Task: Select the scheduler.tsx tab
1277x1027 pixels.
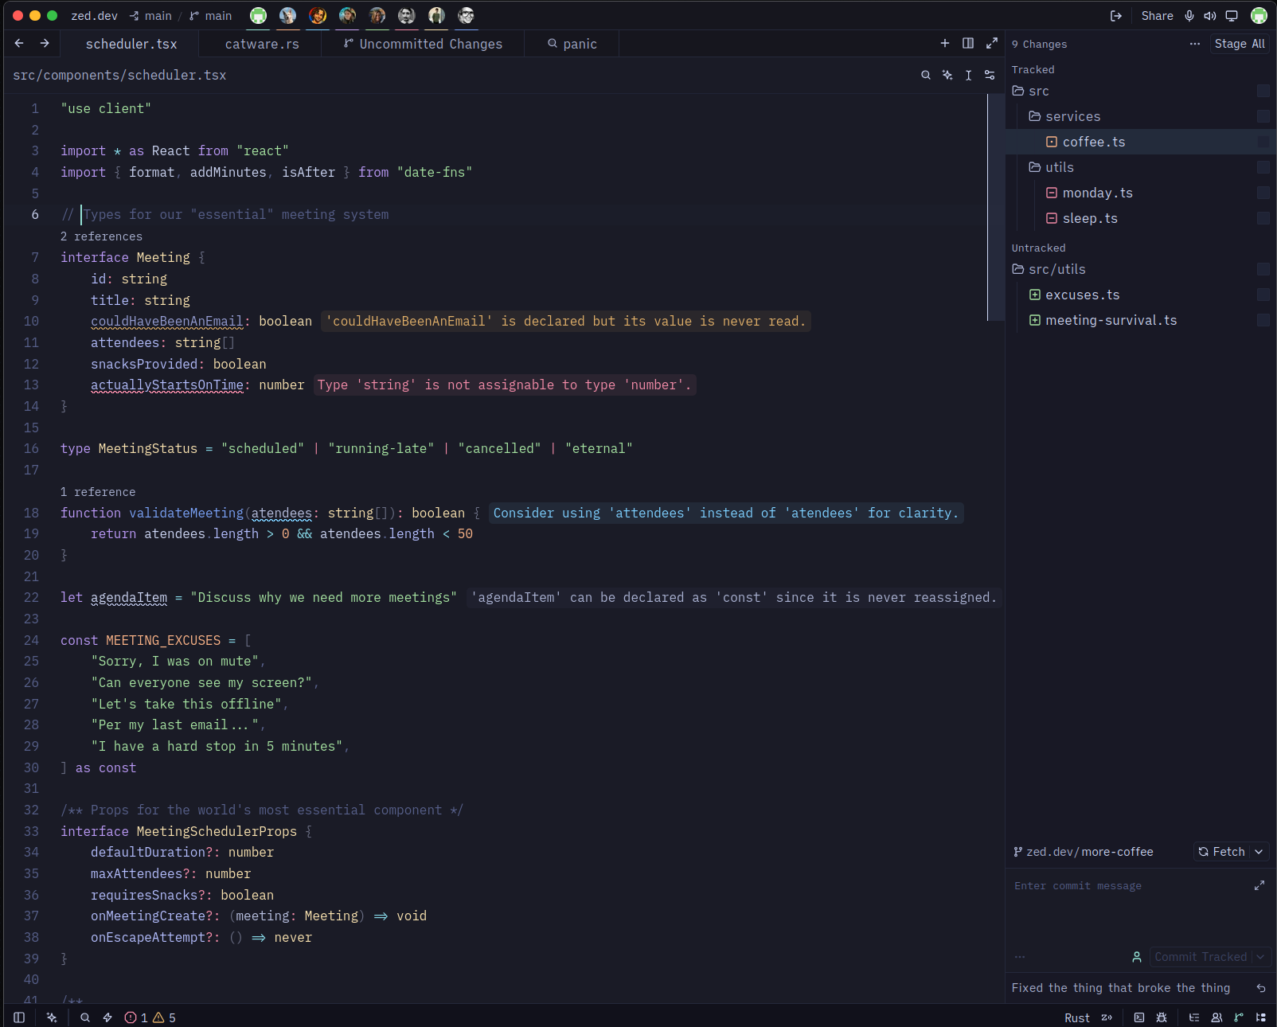Action: click(x=131, y=44)
